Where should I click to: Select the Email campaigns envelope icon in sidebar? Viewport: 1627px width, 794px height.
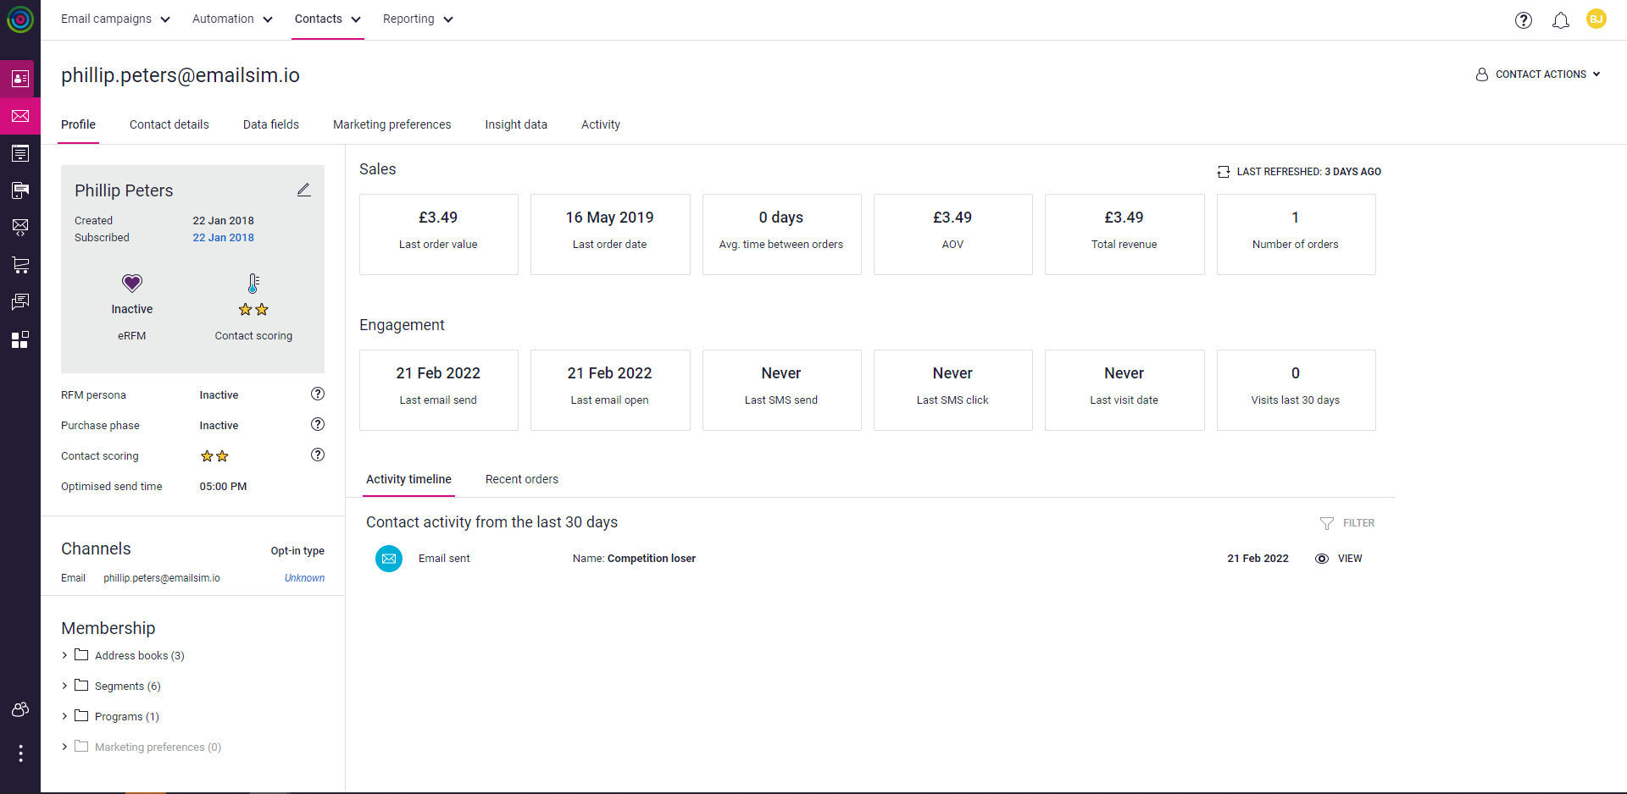[x=20, y=116]
